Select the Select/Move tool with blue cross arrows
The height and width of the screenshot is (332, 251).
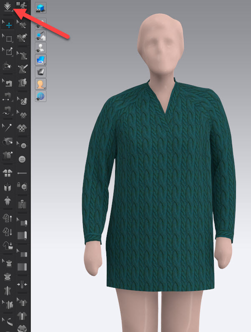pos(8,25)
